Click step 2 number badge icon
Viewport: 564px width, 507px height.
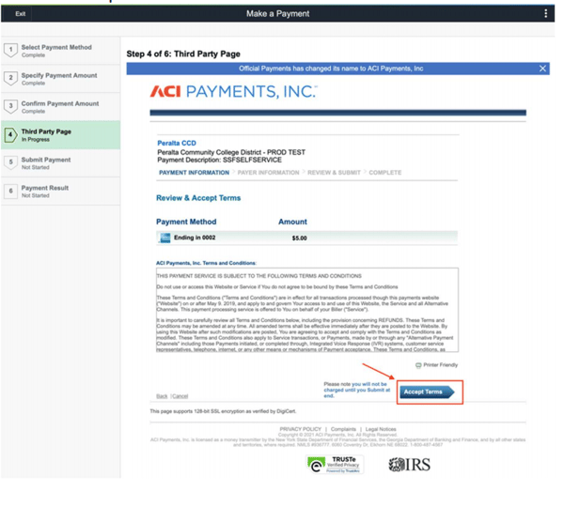tap(10, 78)
